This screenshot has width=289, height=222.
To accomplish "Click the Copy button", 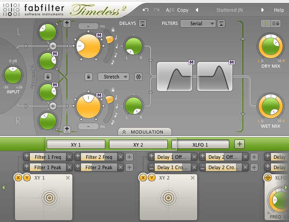I will click(183, 10).
